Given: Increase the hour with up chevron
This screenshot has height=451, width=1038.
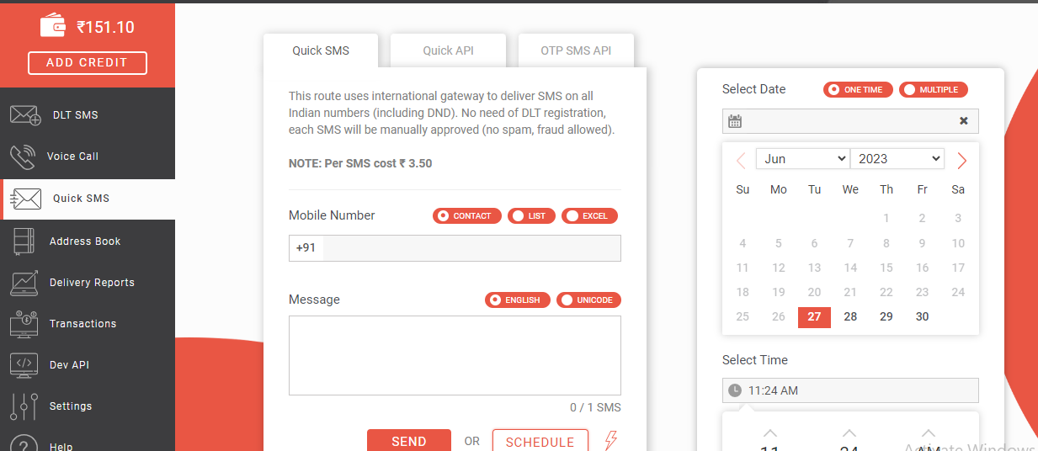Looking at the screenshot, I should [770, 432].
